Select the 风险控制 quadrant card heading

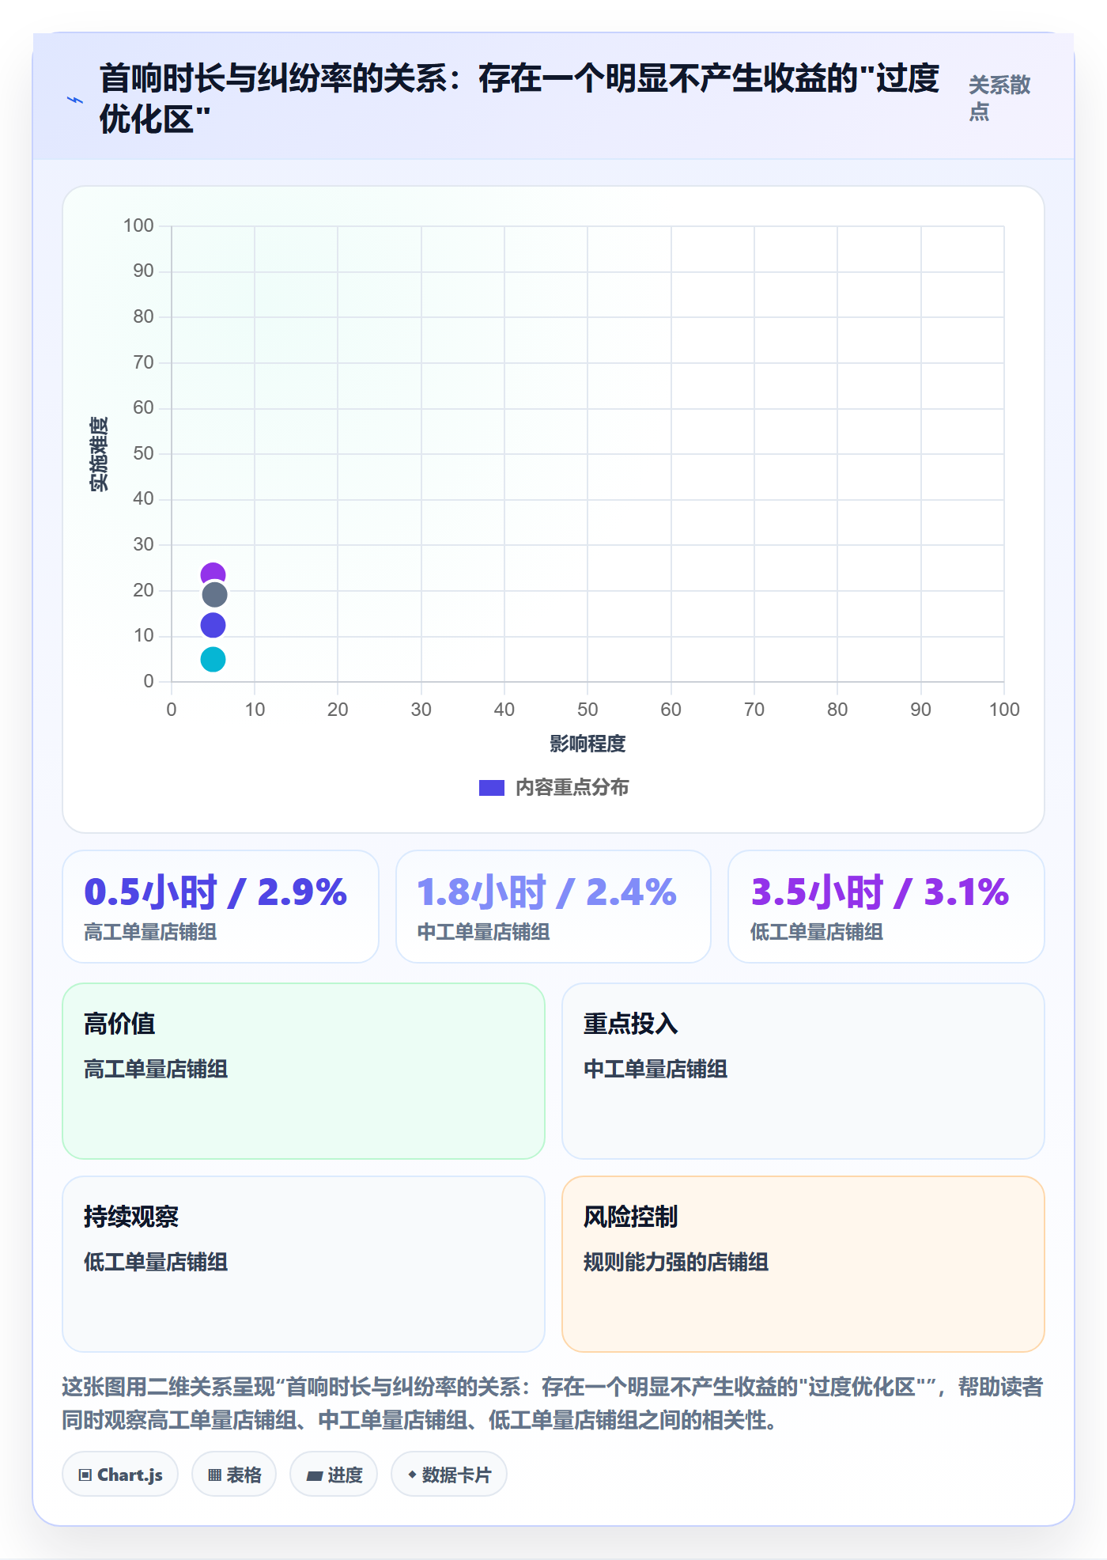[x=631, y=1217]
